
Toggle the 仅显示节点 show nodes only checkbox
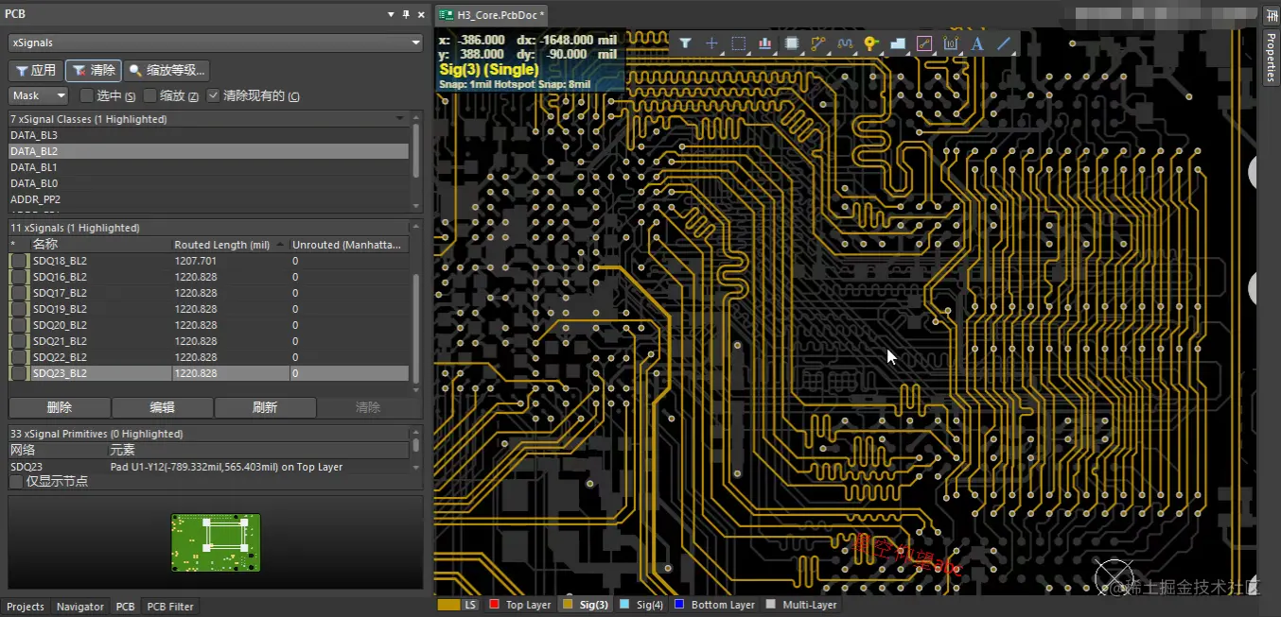pos(16,482)
